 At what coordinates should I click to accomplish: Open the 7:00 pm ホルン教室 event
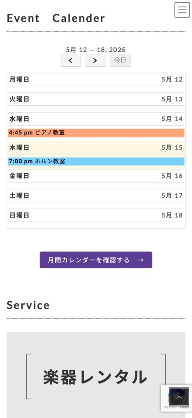click(96, 161)
